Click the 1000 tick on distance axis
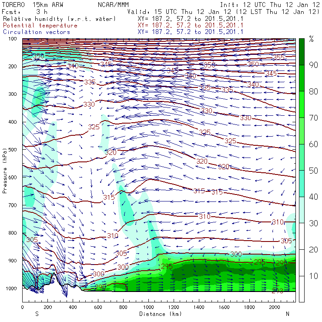This screenshot has width=322, height=322. pyautogui.click(x=148, y=307)
